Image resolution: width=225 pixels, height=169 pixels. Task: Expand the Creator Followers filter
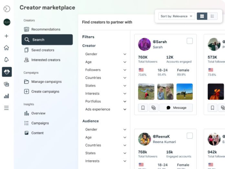(125, 70)
